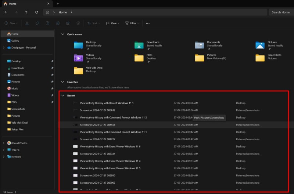
Task: Click the Up directory arrow
Action: tap(26, 12)
